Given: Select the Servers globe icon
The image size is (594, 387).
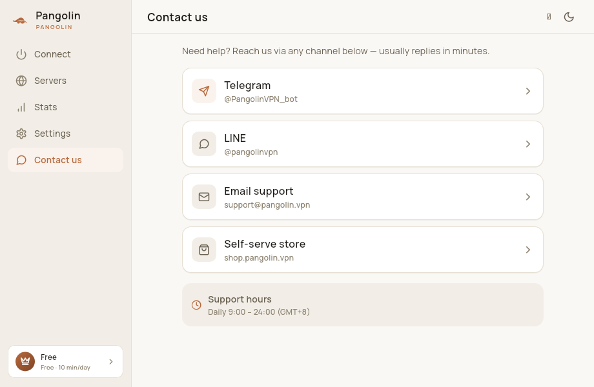Looking at the screenshot, I should point(21,81).
